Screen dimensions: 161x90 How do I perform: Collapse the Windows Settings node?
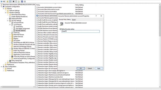coord(6,12)
